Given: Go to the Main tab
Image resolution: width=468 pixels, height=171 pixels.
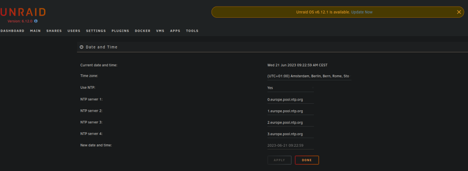Looking at the screenshot, I should click(x=35, y=31).
